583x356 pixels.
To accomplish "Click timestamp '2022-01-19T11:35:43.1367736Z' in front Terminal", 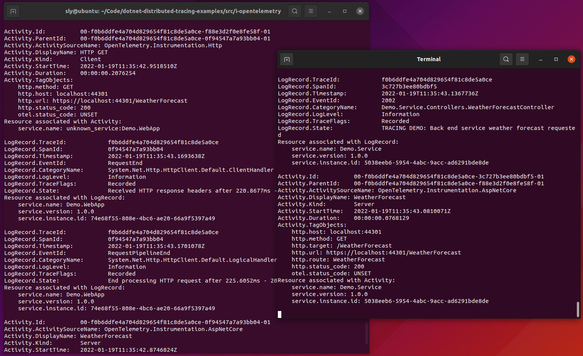I will pyautogui.click(x=430, y=93).
